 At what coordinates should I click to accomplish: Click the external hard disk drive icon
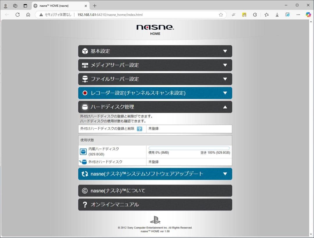83,162
